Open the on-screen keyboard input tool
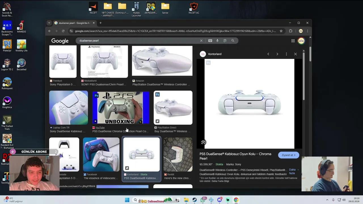The width and height of the screenshot is (363, 204). tap(210, 41)
